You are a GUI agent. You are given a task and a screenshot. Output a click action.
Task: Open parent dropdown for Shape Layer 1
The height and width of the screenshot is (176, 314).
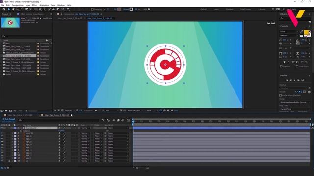coord(118,128)
